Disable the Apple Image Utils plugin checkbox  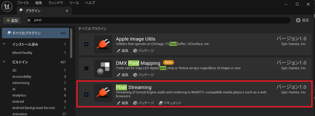(86, 44)
